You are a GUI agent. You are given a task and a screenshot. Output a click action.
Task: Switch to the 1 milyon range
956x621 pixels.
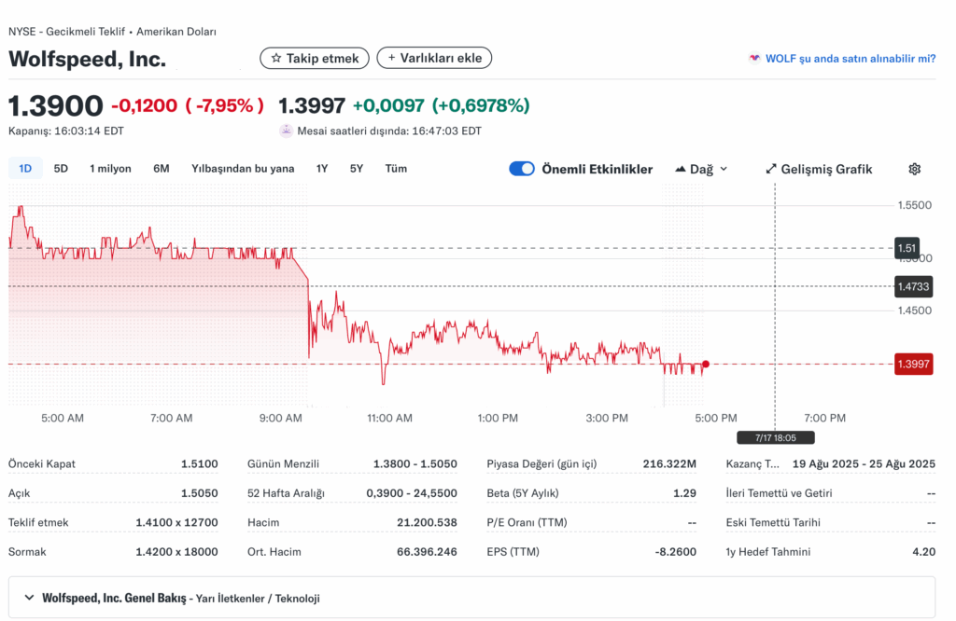point(110,169)
